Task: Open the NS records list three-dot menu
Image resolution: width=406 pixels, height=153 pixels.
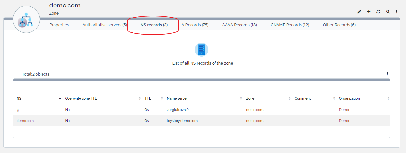Action: click(x=387, y=74)
